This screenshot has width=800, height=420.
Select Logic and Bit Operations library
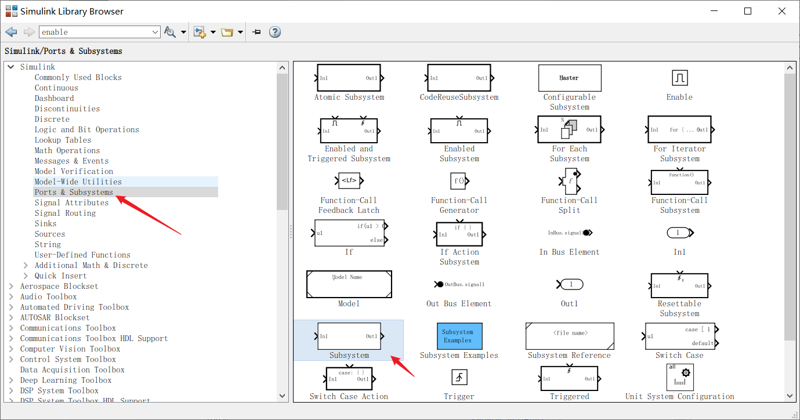tap(87, 130)
